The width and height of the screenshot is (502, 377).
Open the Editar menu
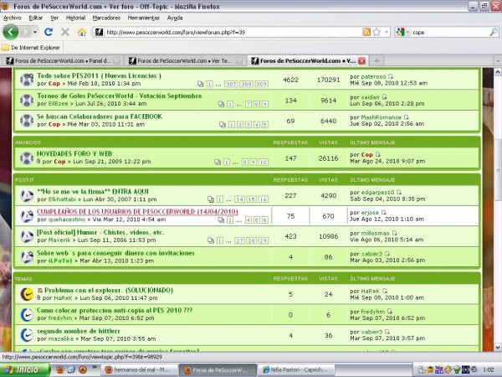(x=35, y=18)
